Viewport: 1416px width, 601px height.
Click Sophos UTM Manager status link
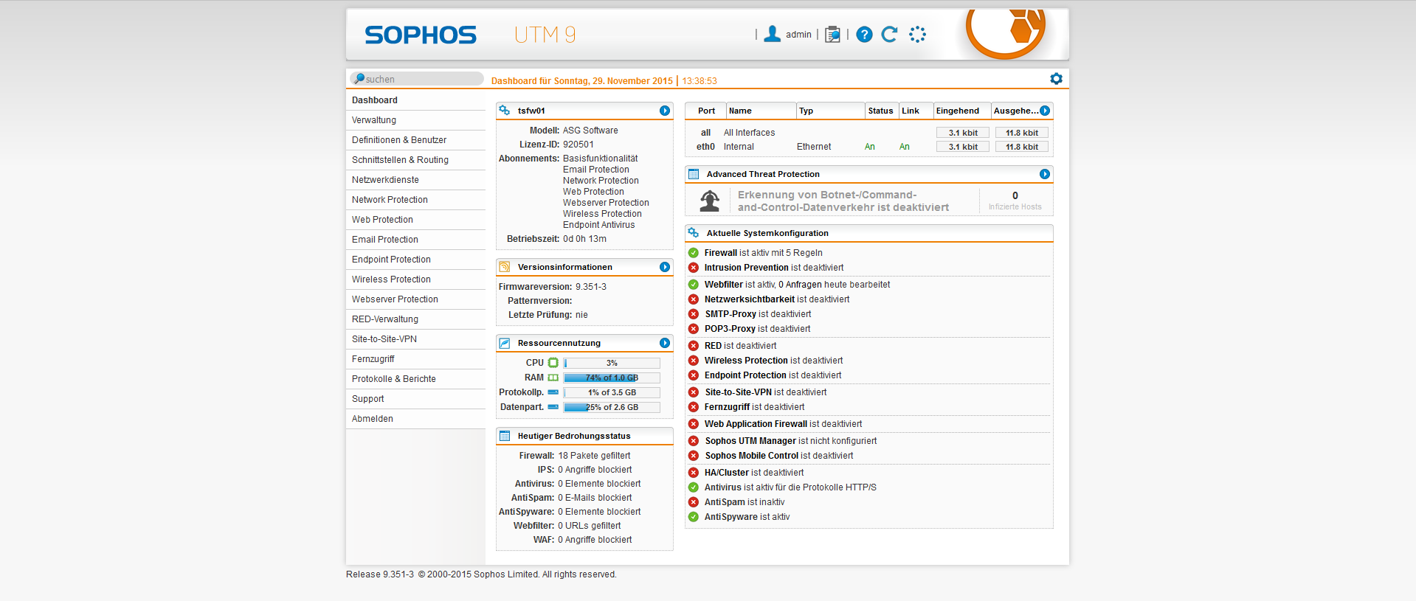pos(790,441)
